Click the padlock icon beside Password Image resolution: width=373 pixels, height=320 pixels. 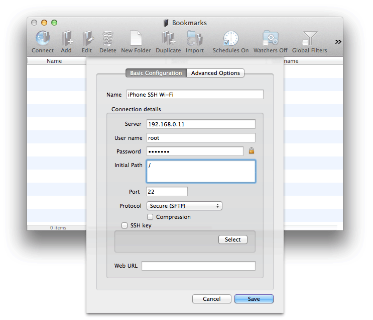coord(252,151)
